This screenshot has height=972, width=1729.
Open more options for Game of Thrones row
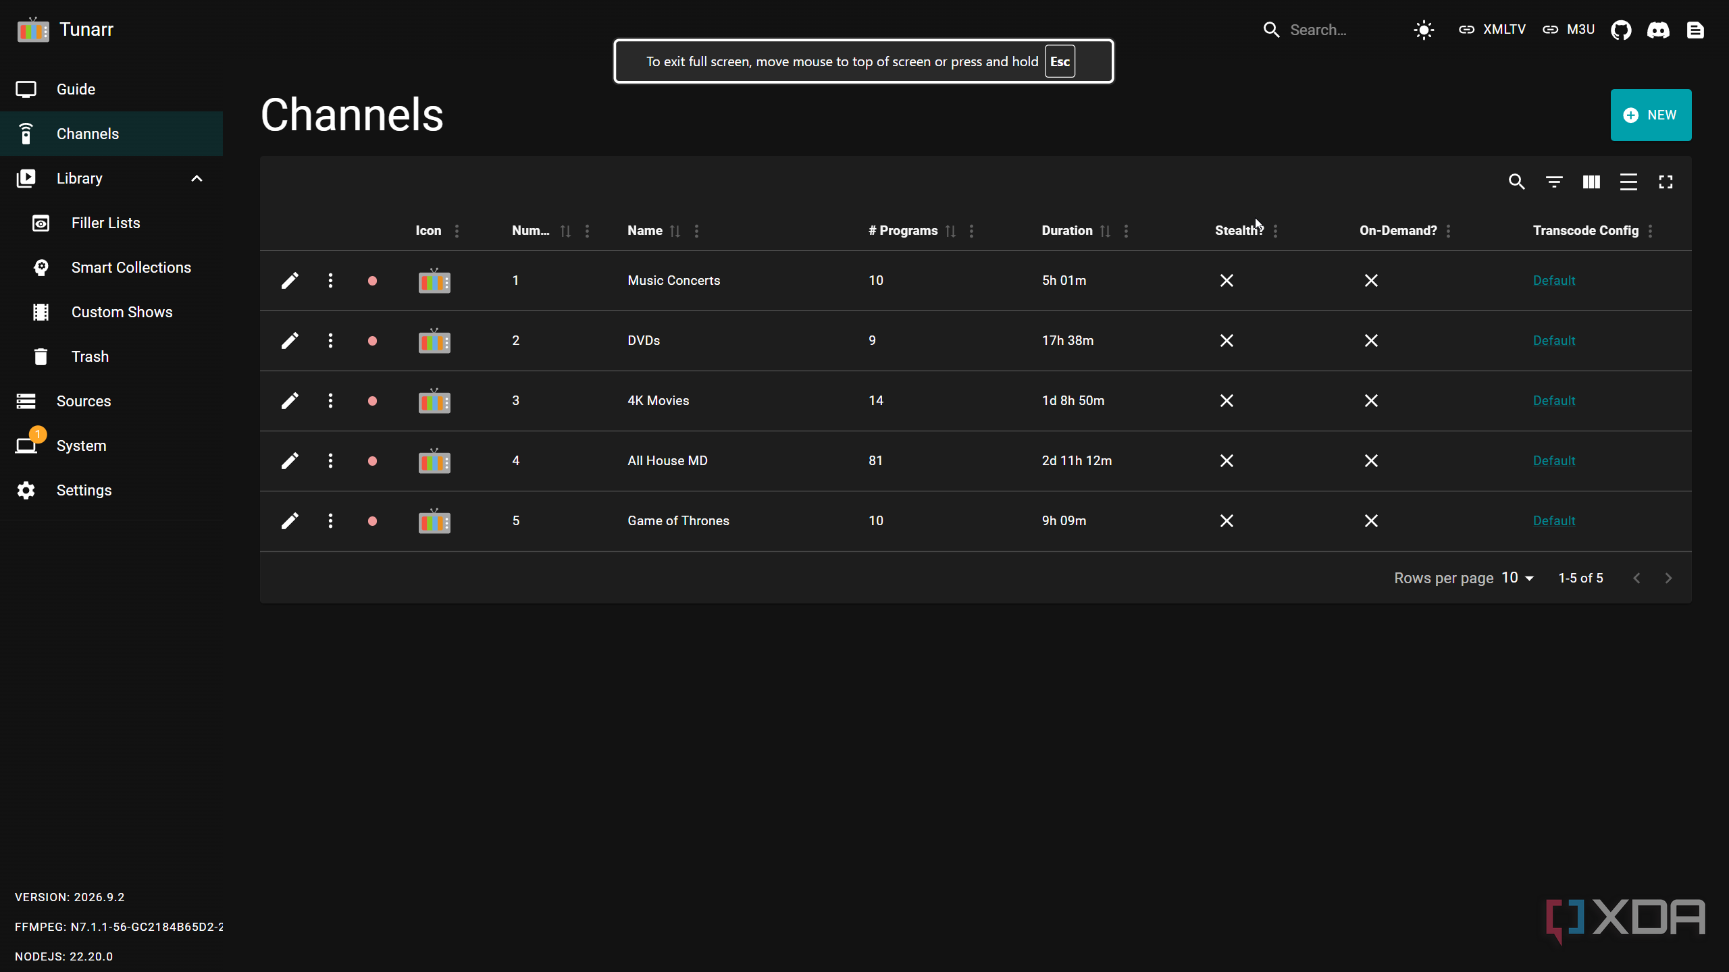330,520
